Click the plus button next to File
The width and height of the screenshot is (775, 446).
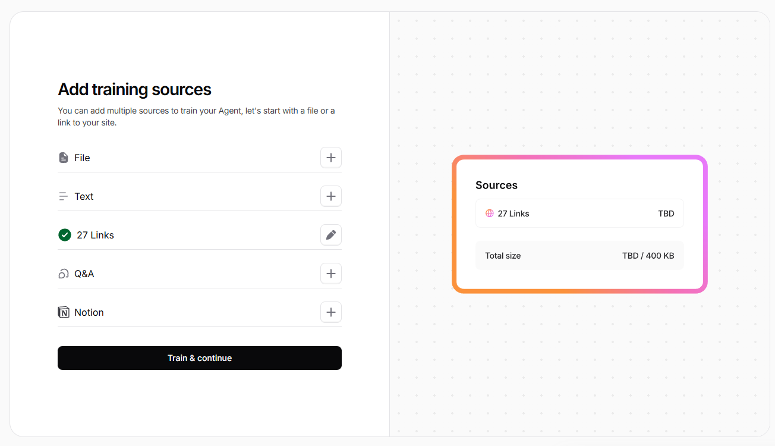(x=331, y=158)
